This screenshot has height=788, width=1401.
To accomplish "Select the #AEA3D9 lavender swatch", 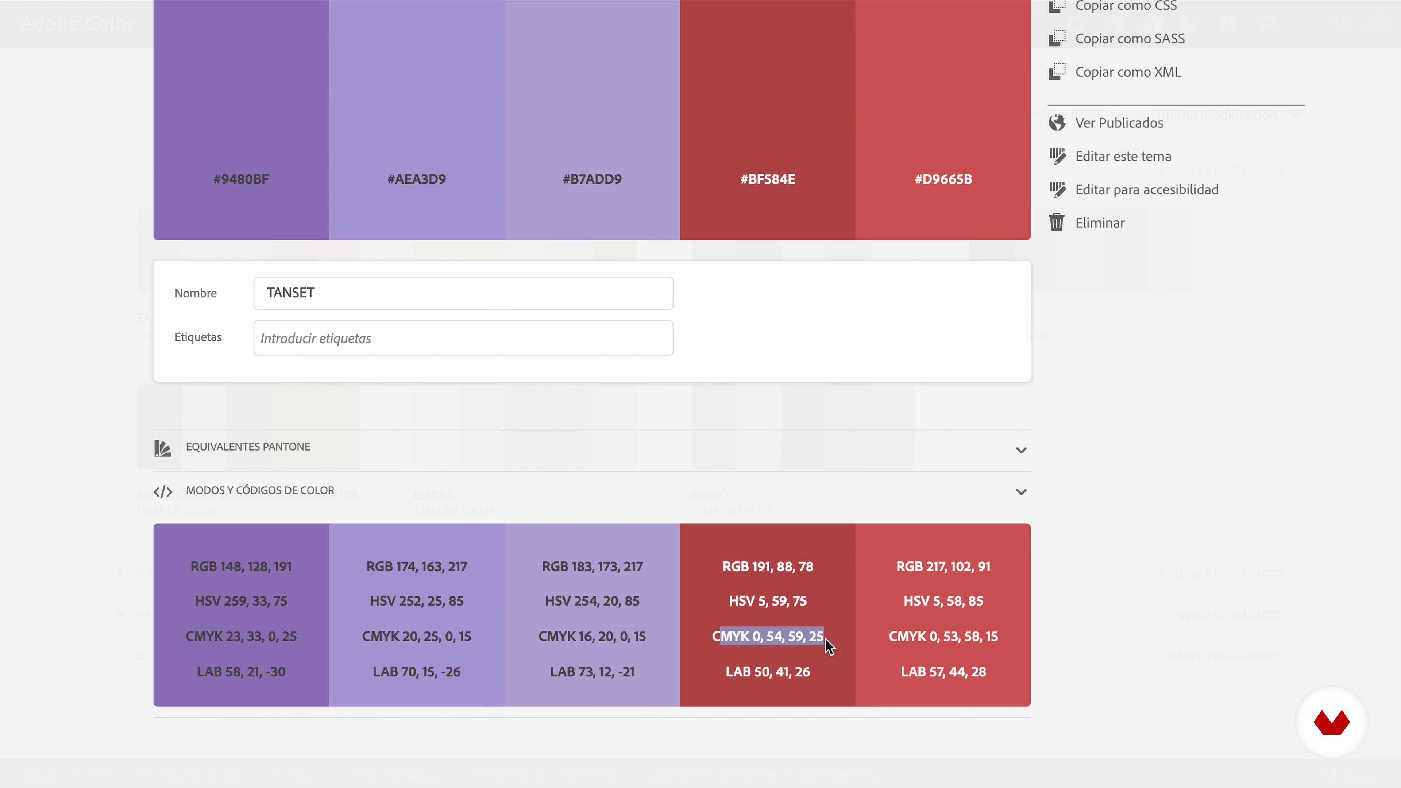I will tap(417, 120).
